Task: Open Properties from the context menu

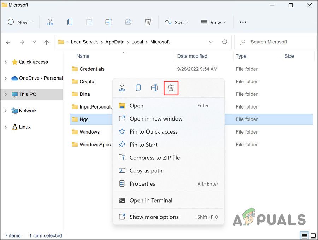Action: (x=169, y=183)
